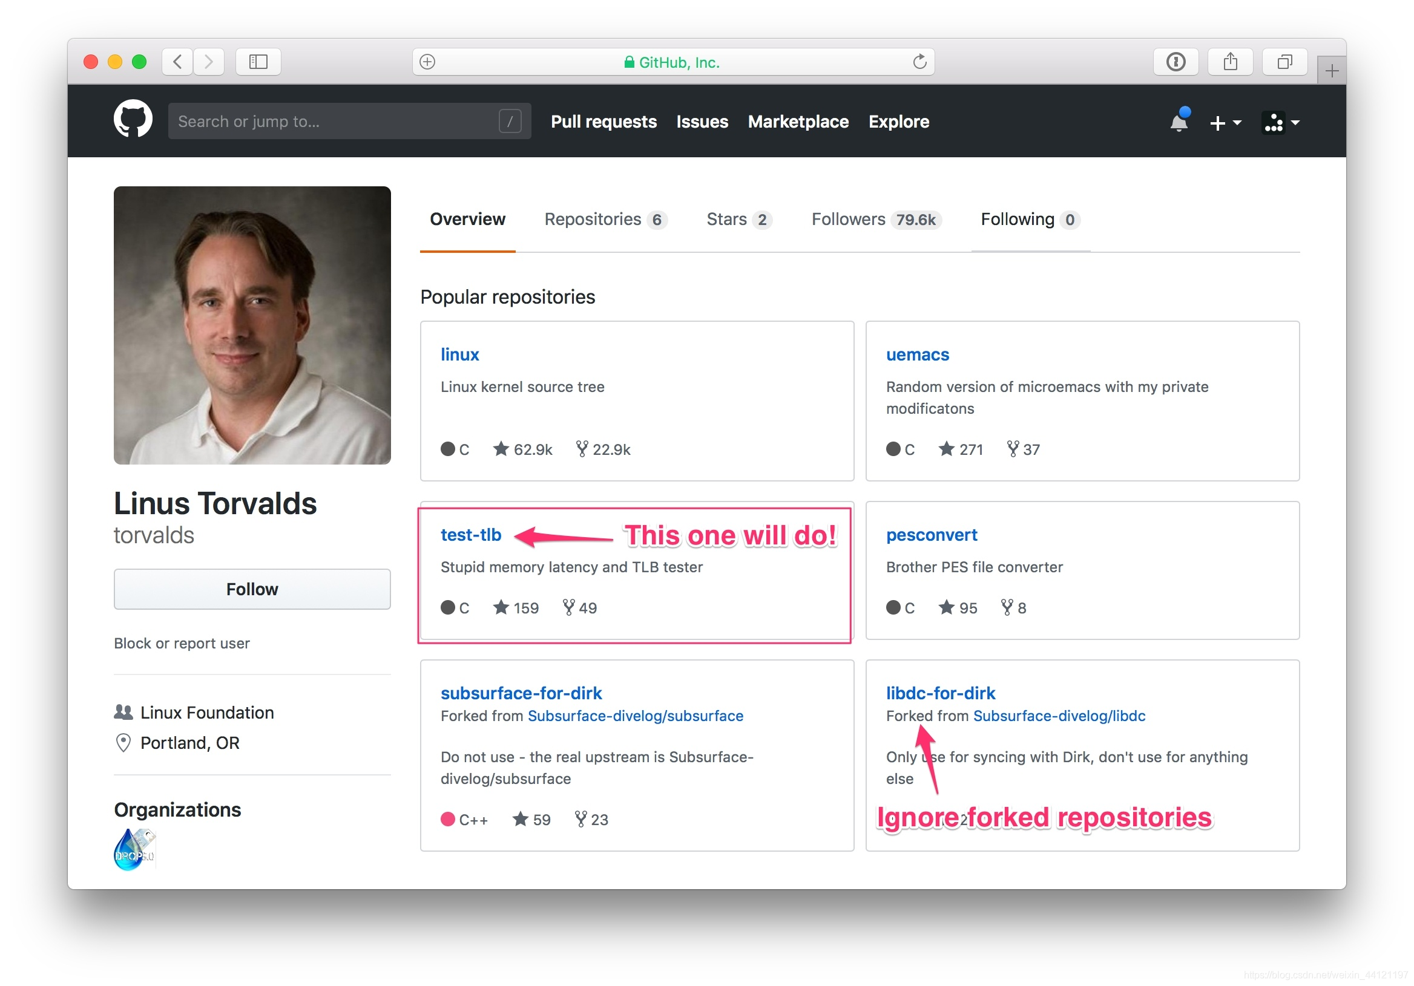Image resolution: width=1414 pixels, height=986 pixels.
Task: Open a new Safari tab
Action: tap(1332, 71)
